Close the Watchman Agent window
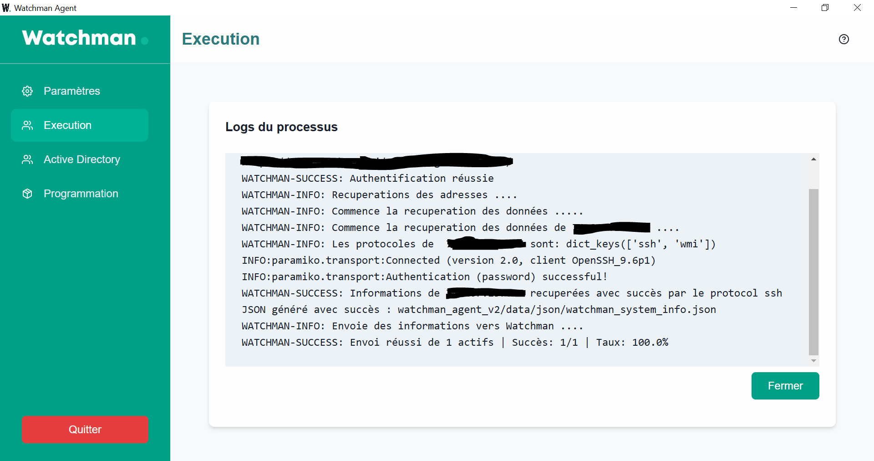 click(857, 8)
